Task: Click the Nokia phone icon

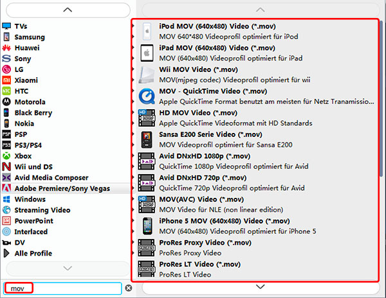Action: tap(6, 123)
